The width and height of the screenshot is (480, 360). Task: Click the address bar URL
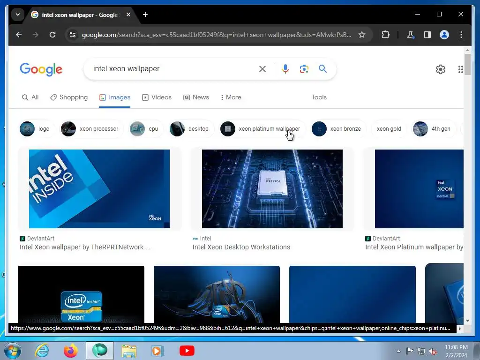217,35
